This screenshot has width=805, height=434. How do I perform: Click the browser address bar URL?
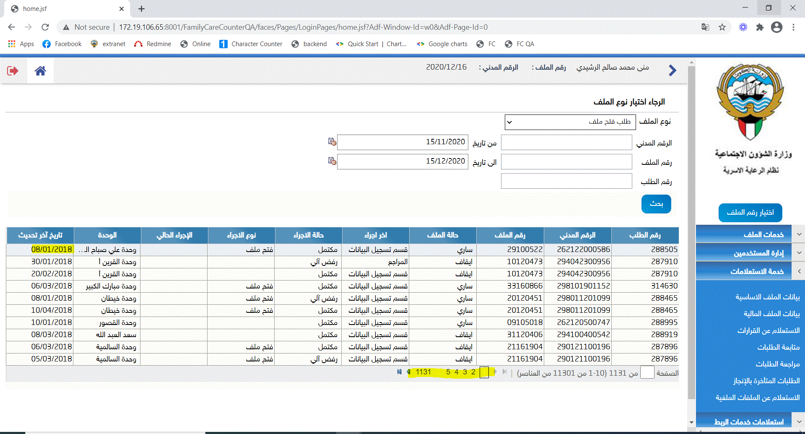point(303,27)
